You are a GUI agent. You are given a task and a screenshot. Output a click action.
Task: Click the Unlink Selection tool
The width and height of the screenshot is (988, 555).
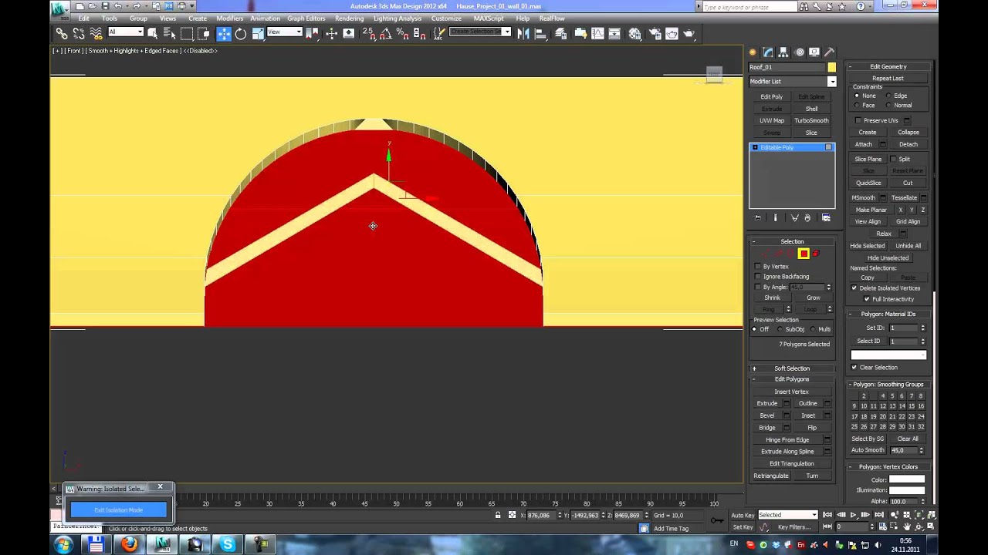(78, 33)
